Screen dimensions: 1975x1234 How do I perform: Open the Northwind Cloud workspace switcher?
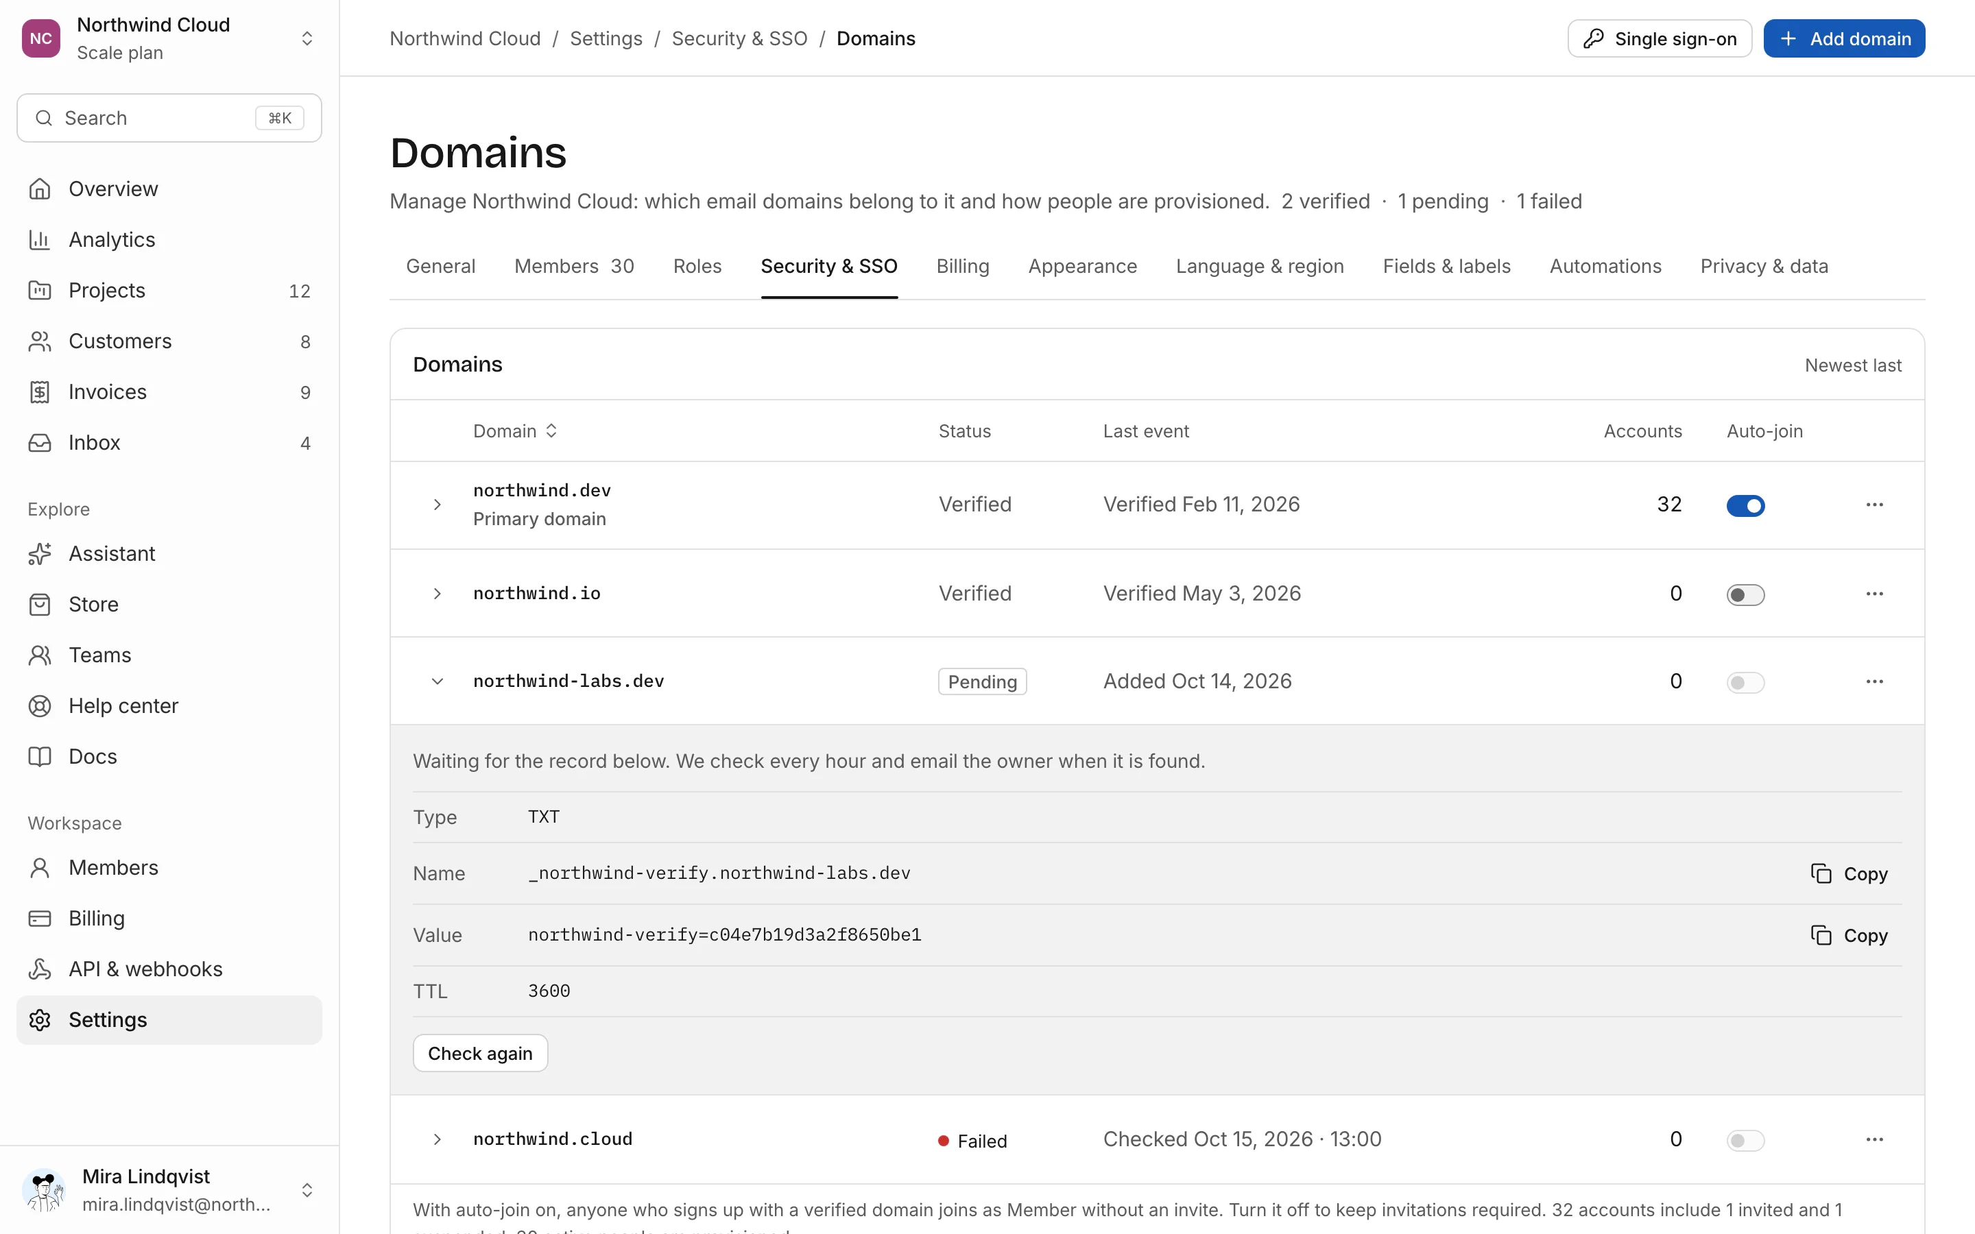169,38
